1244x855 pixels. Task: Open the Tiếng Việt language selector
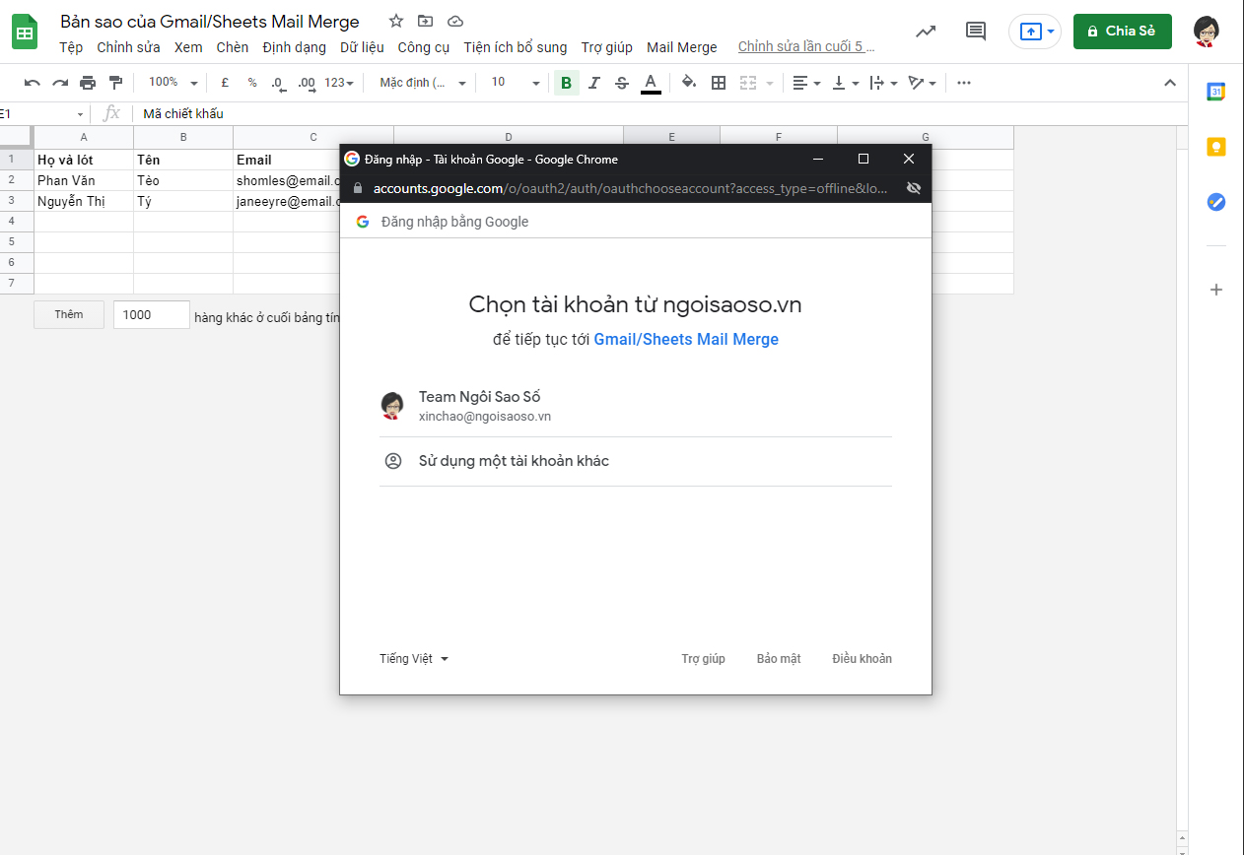tap(412, 658)
